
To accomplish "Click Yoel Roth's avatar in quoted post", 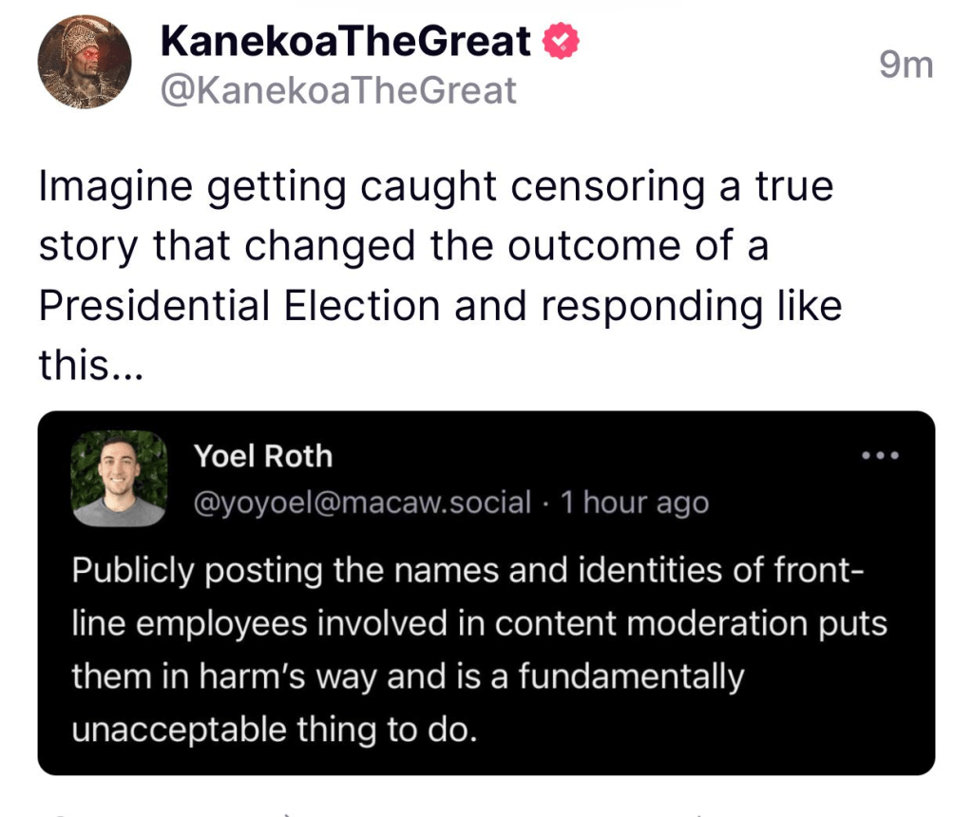I will tap(119, 479).
